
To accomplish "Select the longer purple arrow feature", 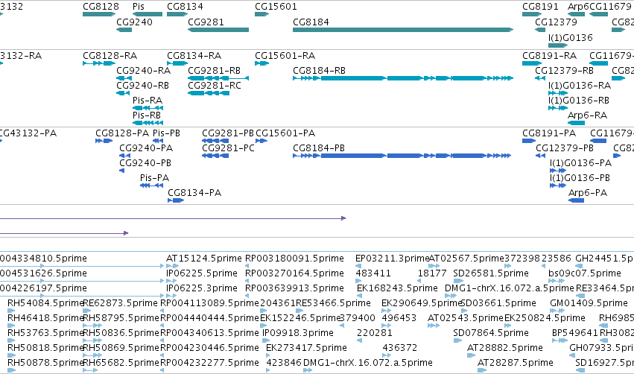I will [173, 218].
